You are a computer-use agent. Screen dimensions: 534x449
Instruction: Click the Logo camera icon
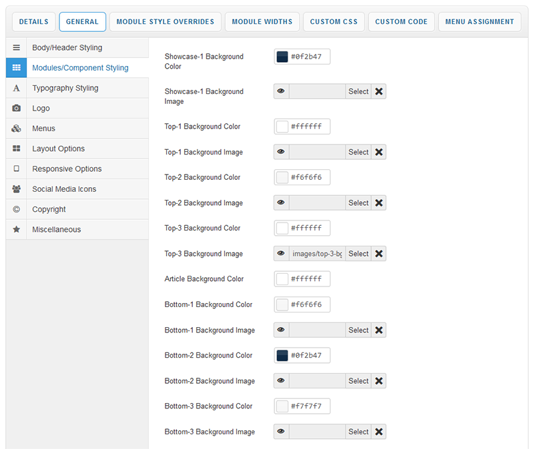[x=16, y=108]
